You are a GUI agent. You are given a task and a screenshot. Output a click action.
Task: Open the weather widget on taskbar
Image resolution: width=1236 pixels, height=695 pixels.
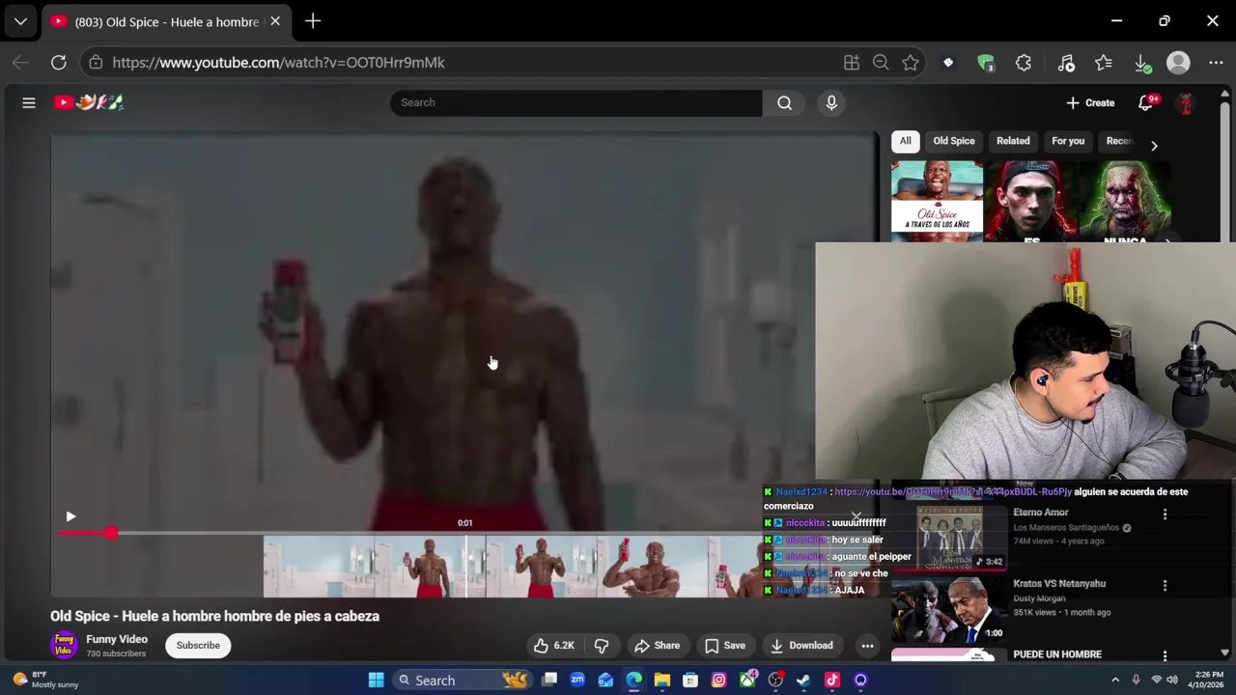pyautogui.click(x=43, y=681)
